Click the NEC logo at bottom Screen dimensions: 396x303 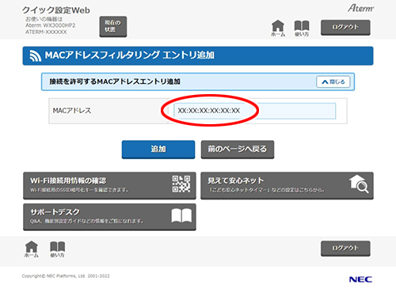[360, 279]
